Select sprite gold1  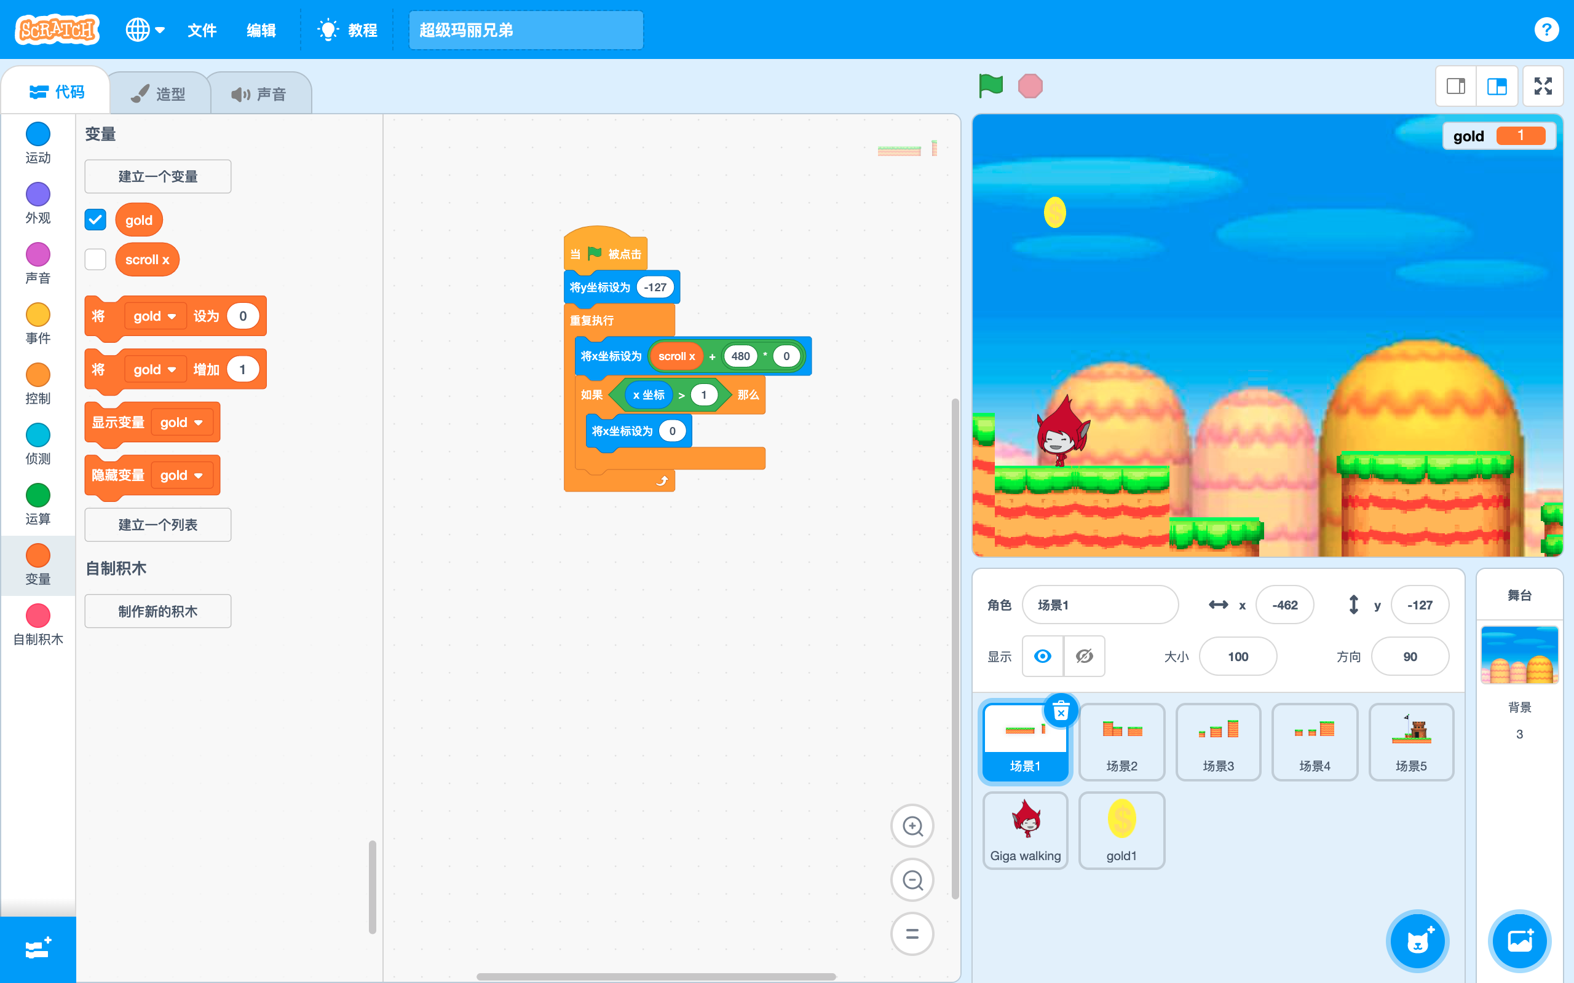(1122, 831)
